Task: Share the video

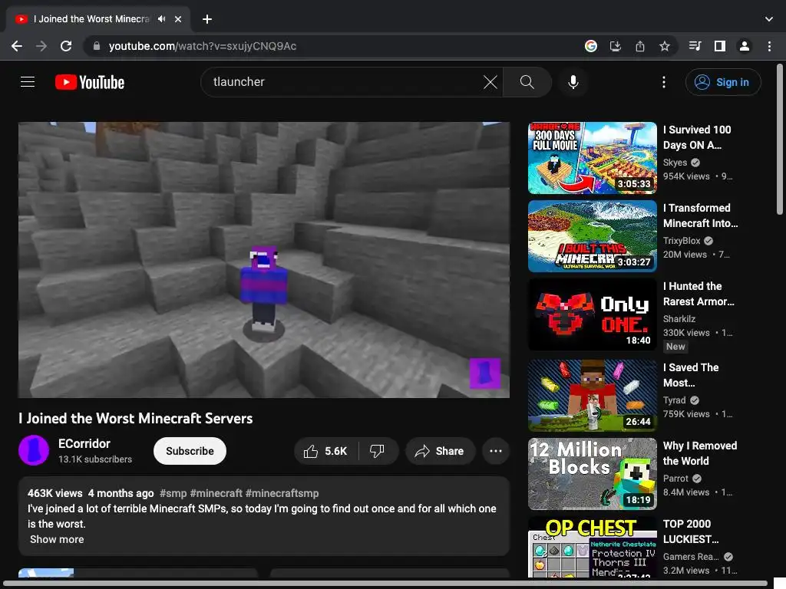Action: point(440,451)
